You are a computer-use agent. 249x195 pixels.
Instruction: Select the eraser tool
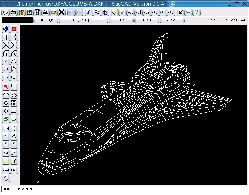click(x=6, y=29)
